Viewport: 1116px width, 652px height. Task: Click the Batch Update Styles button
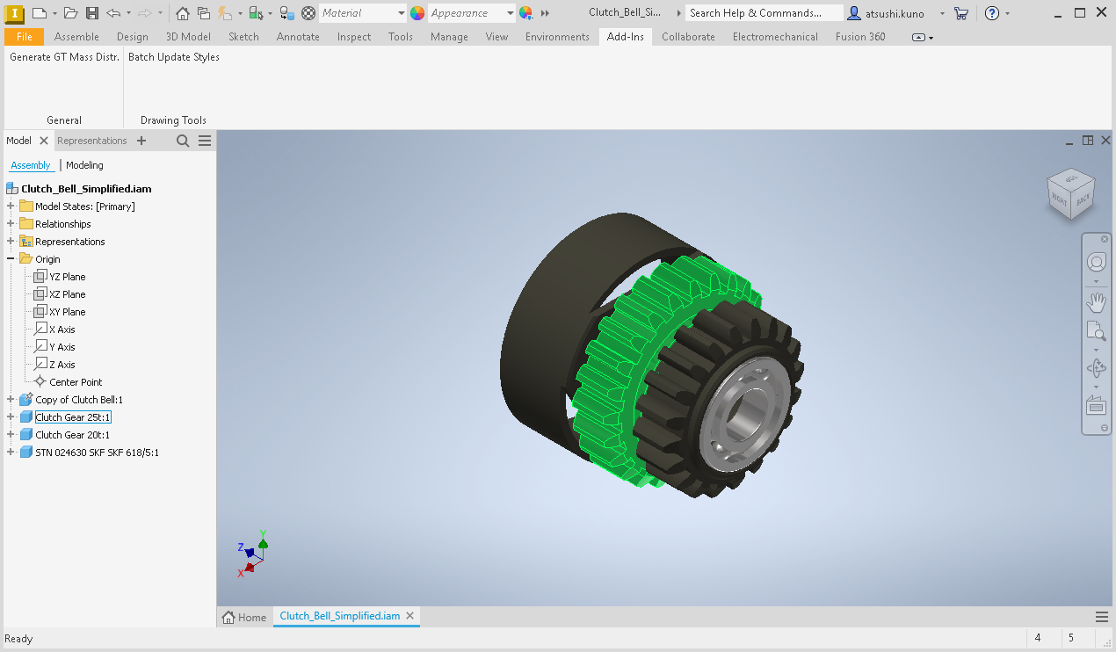click(x=173, y=56)
